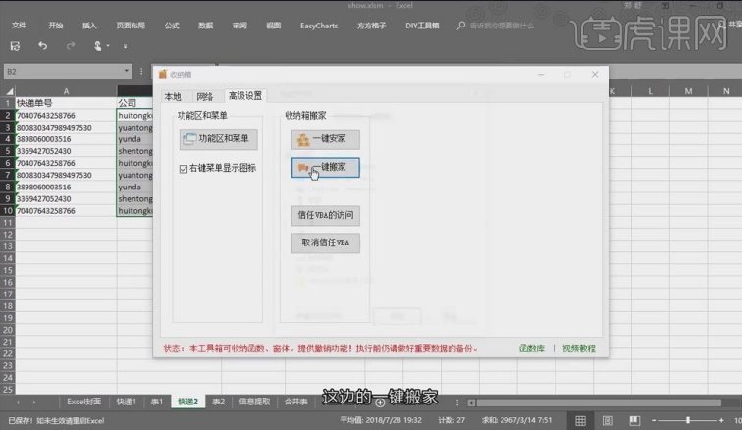742x430 pixels.
Task: Open the 函数库 link
Action: [532, 349]
